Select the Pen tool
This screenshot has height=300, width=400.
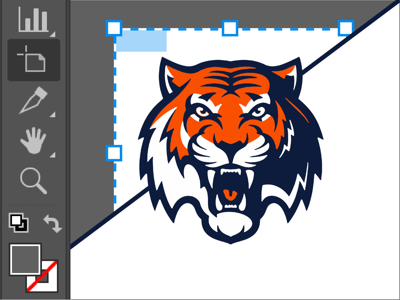coord(33,100)
